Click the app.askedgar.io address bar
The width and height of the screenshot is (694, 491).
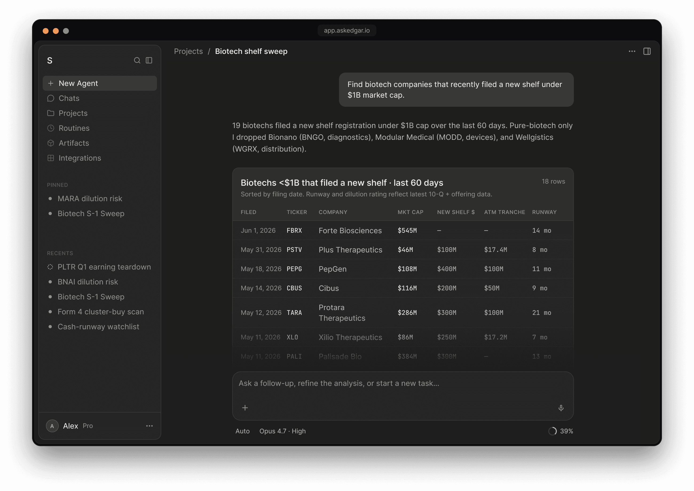346,30
